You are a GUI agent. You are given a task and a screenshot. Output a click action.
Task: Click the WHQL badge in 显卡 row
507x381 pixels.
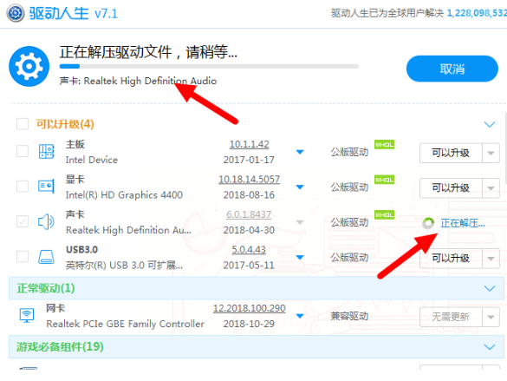[x=385, y=180]
